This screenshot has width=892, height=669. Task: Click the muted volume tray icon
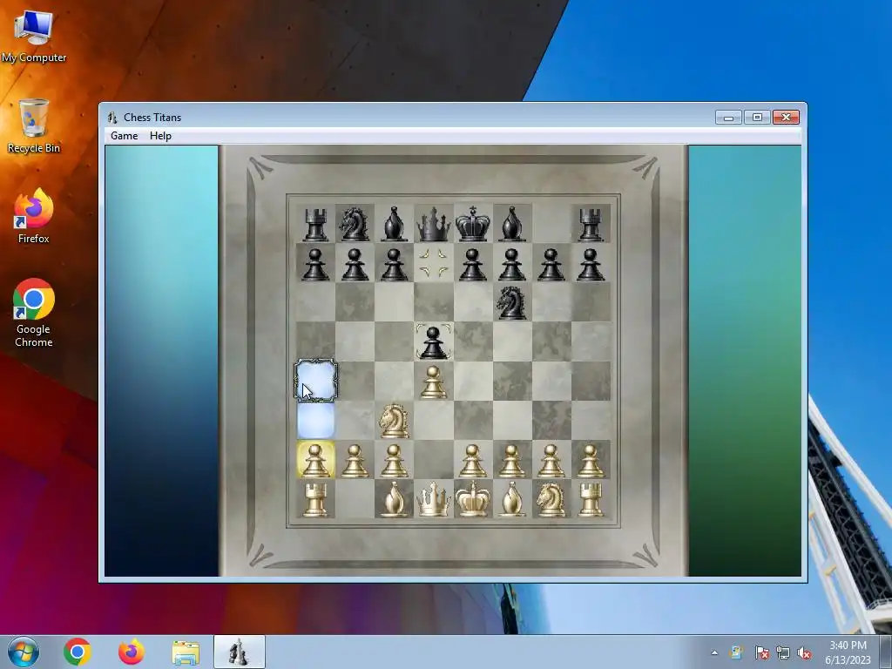click(804, 653)
